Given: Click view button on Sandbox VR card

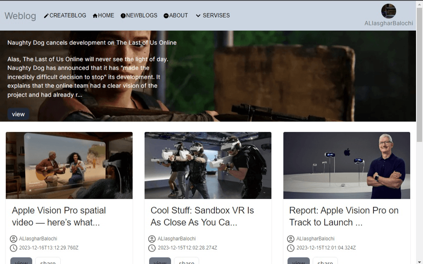Looking at the screenshot, I should click(x=160, y=261).
